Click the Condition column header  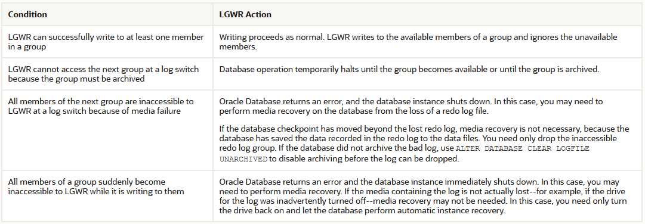(x=27, y=14)
